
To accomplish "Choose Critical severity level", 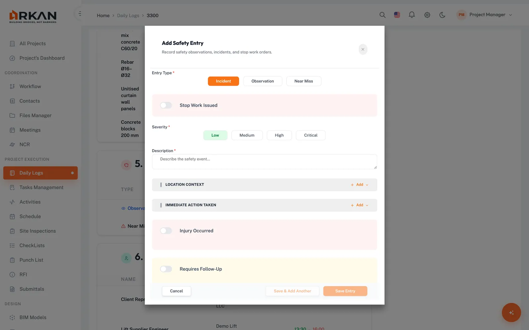I will (x=310, y=135).
